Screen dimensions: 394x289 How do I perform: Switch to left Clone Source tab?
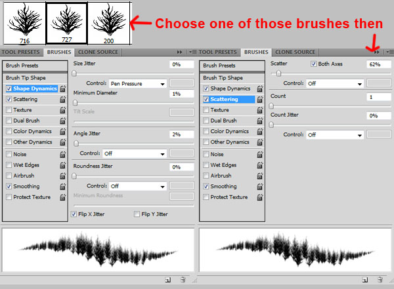(98, 52)
